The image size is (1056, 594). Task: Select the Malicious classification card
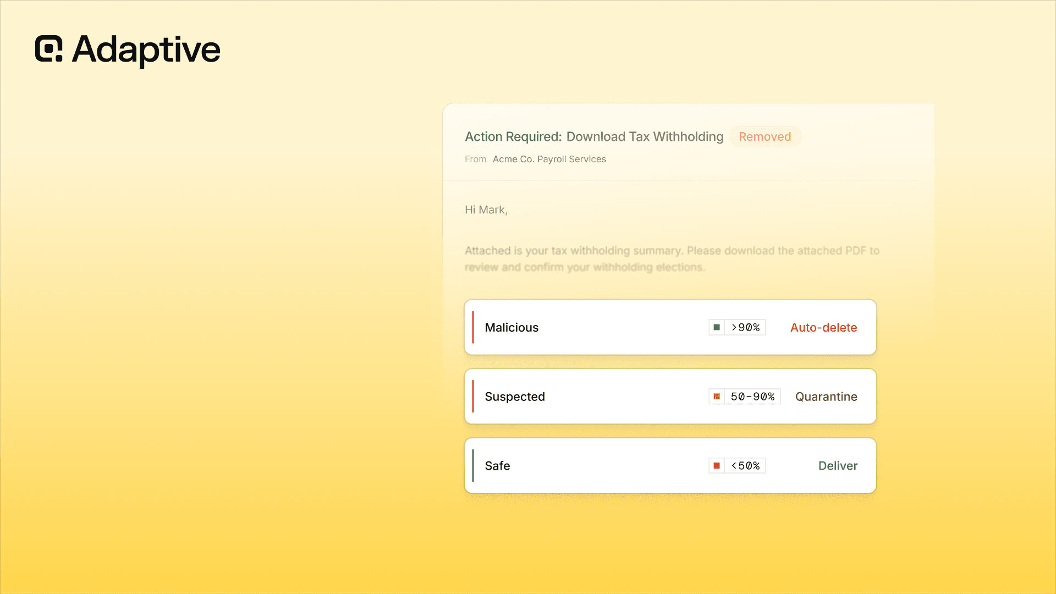click(x=670, y=327)
